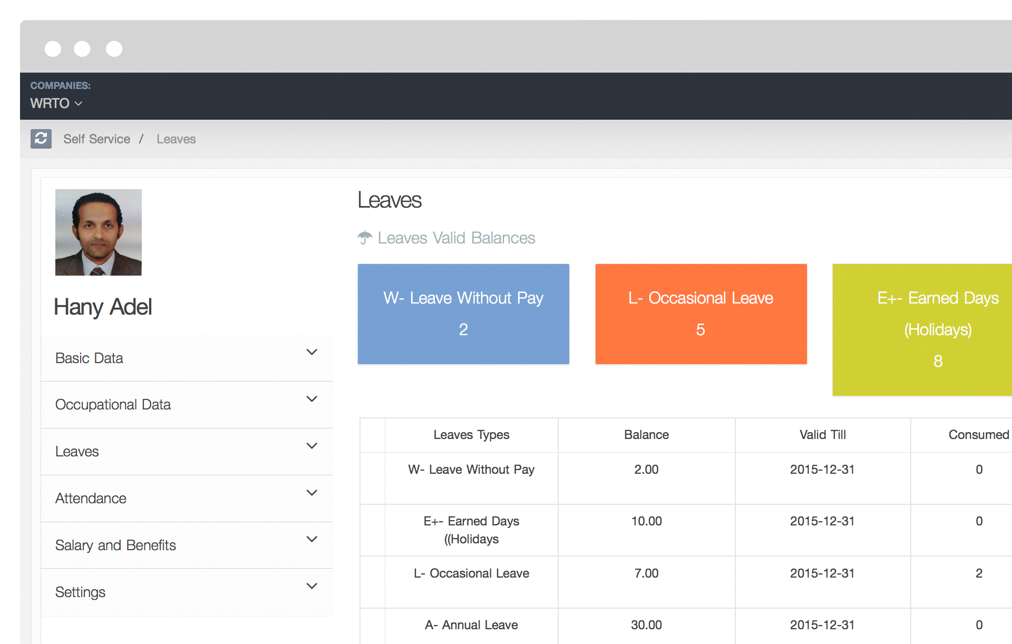This screenshot has width=1012, height=644.
Task: Select the orange Occasional Leave tile
Action: 701,314
